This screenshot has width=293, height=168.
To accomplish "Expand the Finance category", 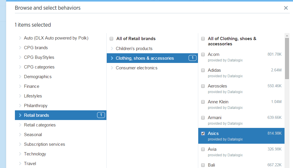I will [x=32, y=86].
